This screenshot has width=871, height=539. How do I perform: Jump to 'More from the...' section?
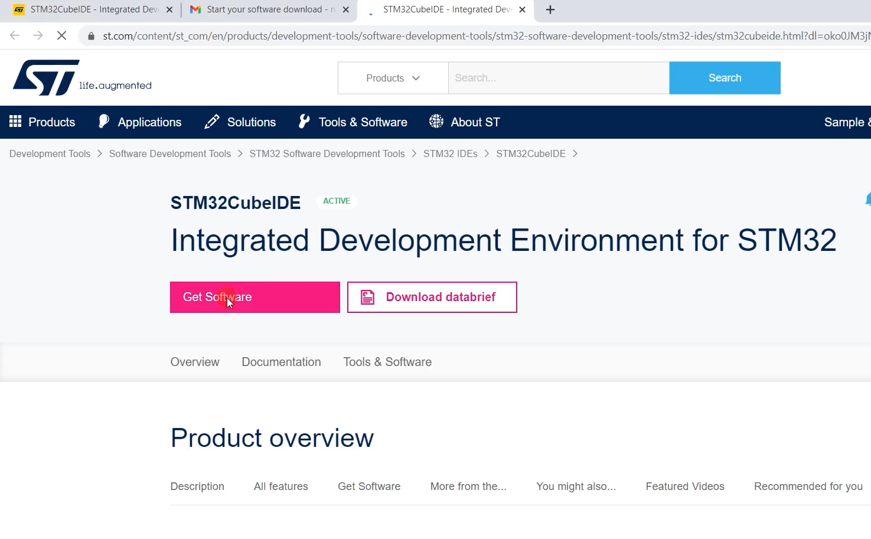468,486
